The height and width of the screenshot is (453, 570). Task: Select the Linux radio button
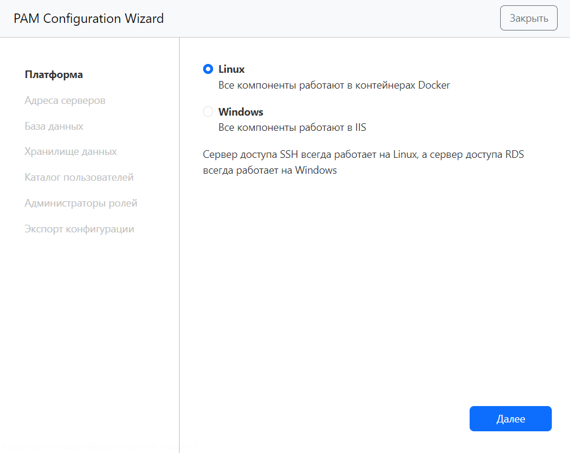coord(208,69)
